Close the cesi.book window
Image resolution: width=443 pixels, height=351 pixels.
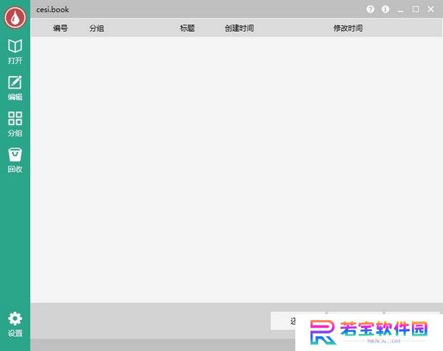pos(430,10)
